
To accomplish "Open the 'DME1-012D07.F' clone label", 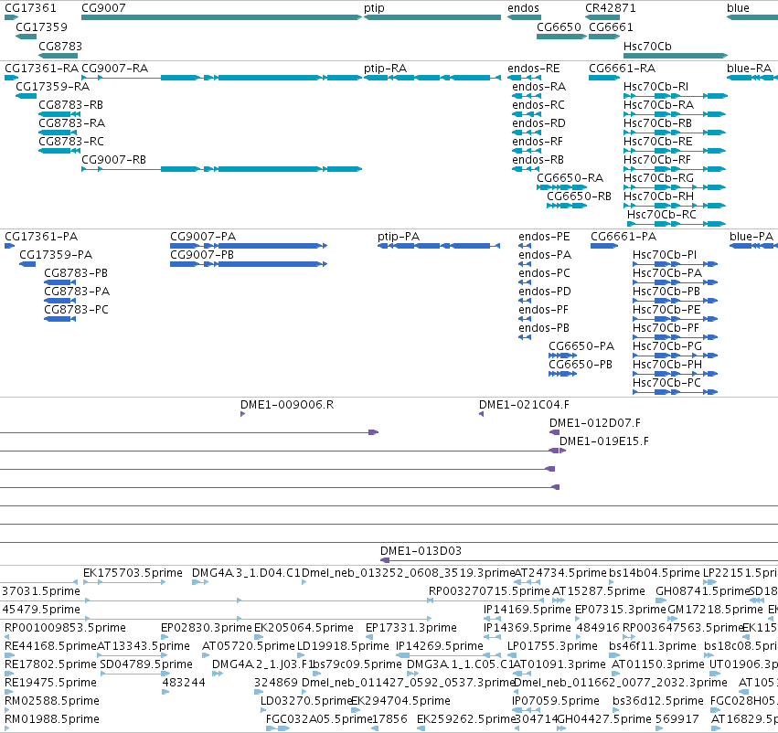I will (594, 423).
